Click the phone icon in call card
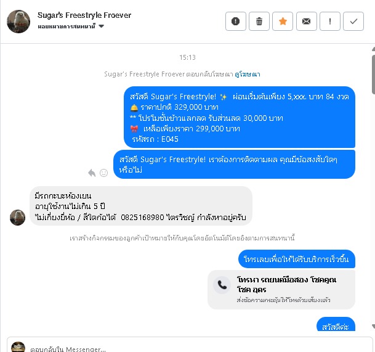Viewport: 375px width, 352px height. tap(222, 285)
